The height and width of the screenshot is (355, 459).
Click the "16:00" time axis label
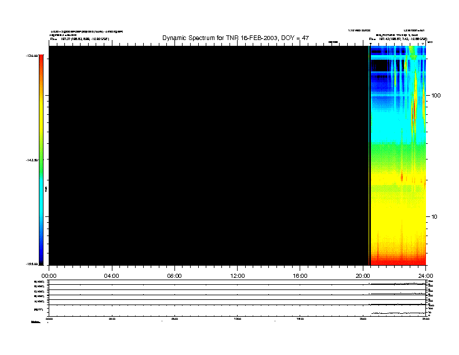(300, 276)
